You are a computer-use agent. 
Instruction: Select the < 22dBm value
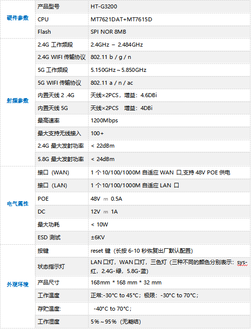pyautogui.click(x=103, y=146)
